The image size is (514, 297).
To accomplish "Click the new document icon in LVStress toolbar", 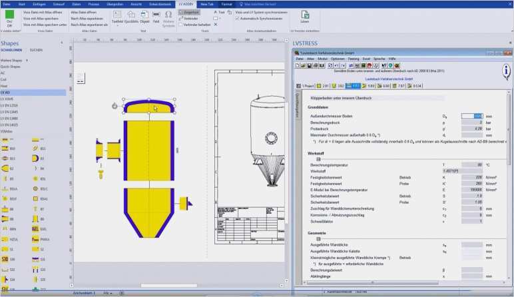I will click(298, 65).
